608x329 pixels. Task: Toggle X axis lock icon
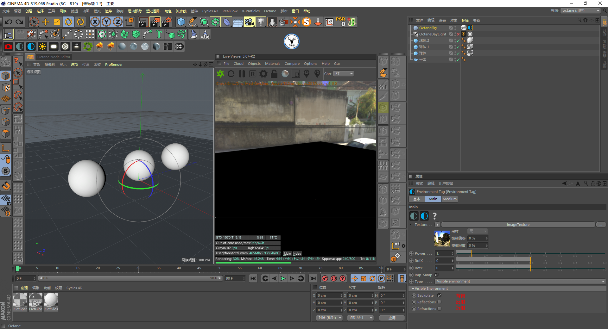coord(95,22)
